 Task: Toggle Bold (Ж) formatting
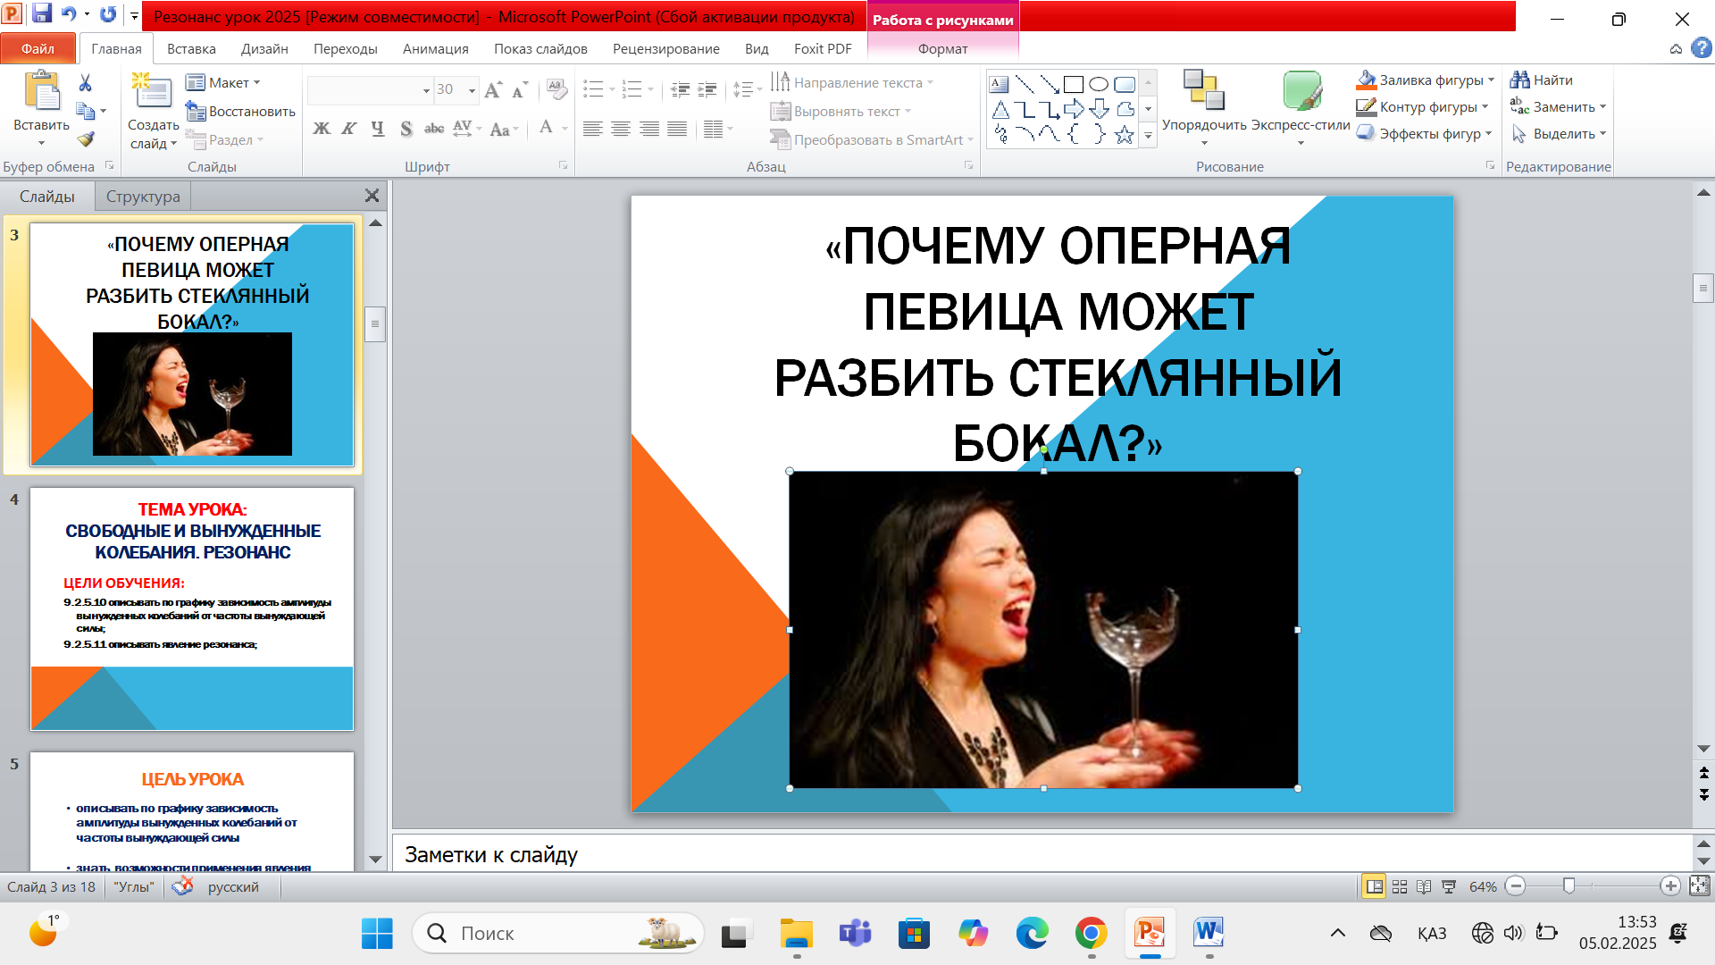coord(322,129)
